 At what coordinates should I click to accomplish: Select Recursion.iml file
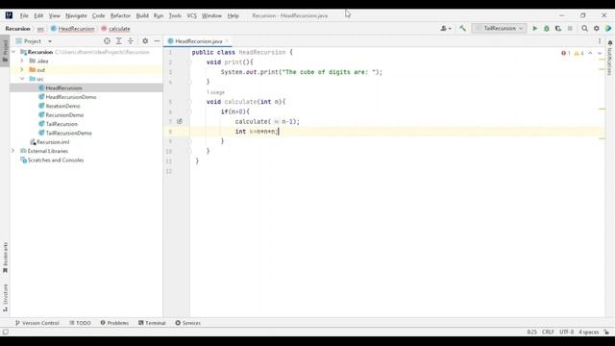tap(53, 142)
